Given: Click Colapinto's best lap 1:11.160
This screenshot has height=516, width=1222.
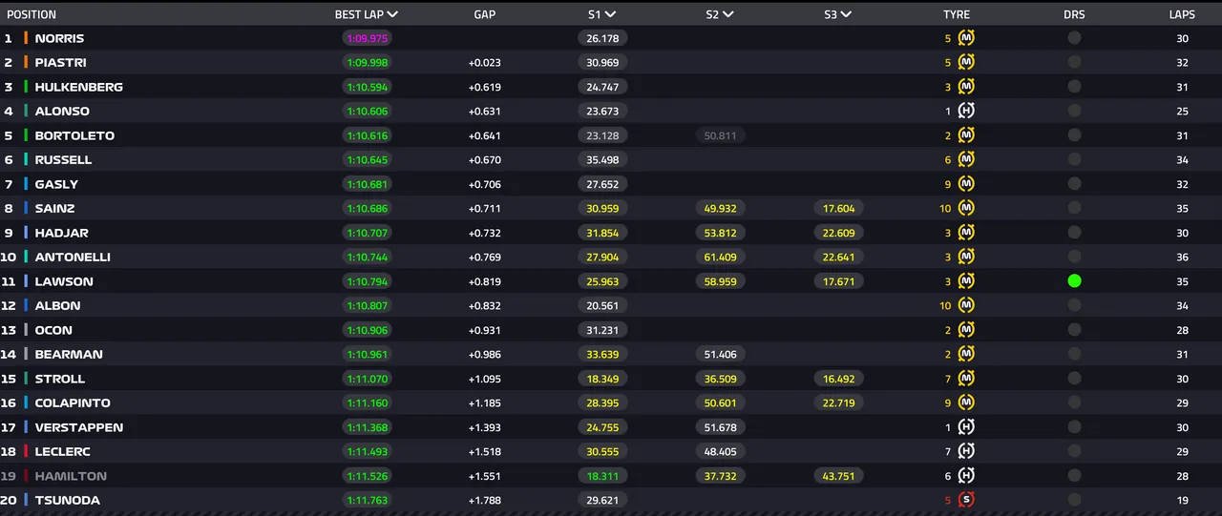Looking at the screenshot, I should (x=367, y=402).
